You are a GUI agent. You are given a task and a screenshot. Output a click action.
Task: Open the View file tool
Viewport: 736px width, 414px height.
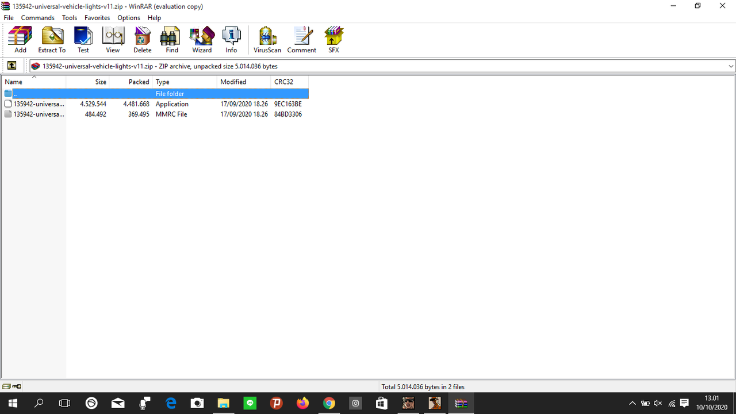click(x=113, y=40)
